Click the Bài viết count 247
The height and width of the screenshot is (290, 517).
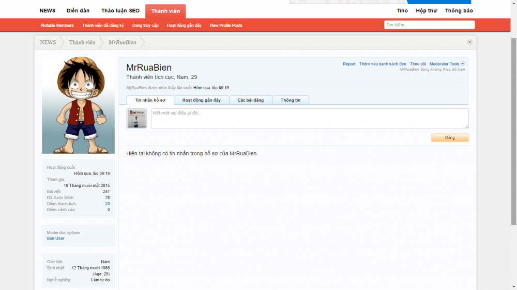pos(106,191)
